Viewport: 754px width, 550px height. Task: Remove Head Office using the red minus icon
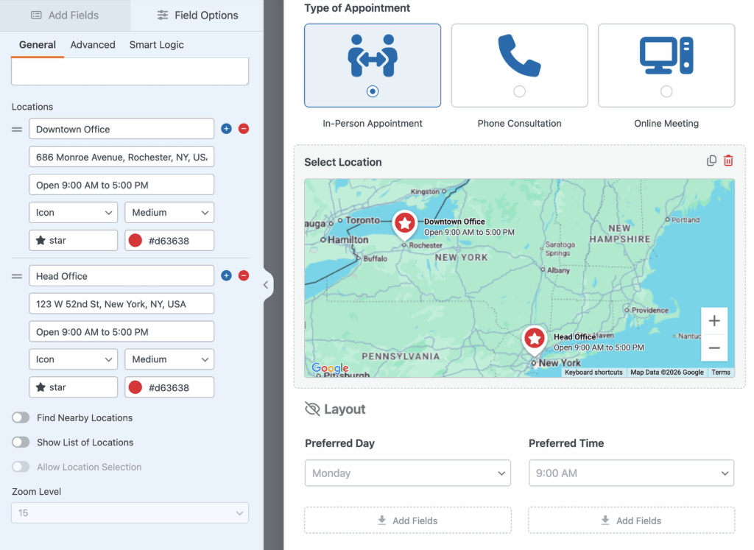[x=244, y=275]
